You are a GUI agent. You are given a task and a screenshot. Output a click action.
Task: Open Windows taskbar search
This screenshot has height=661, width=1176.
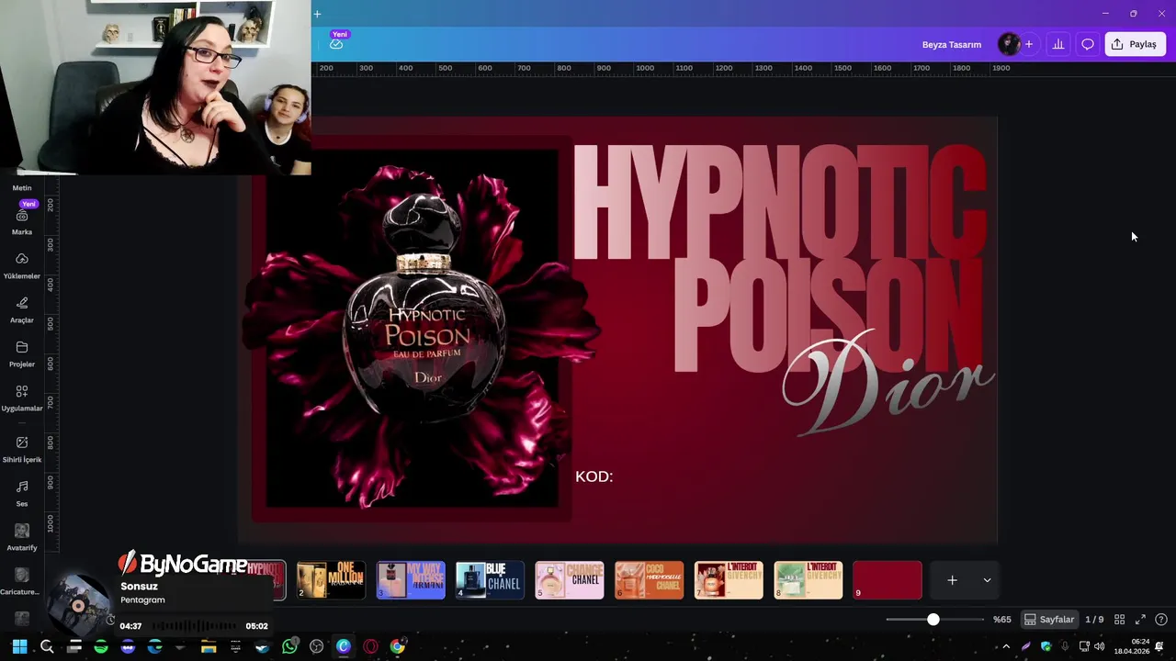(x=47, y=647)
